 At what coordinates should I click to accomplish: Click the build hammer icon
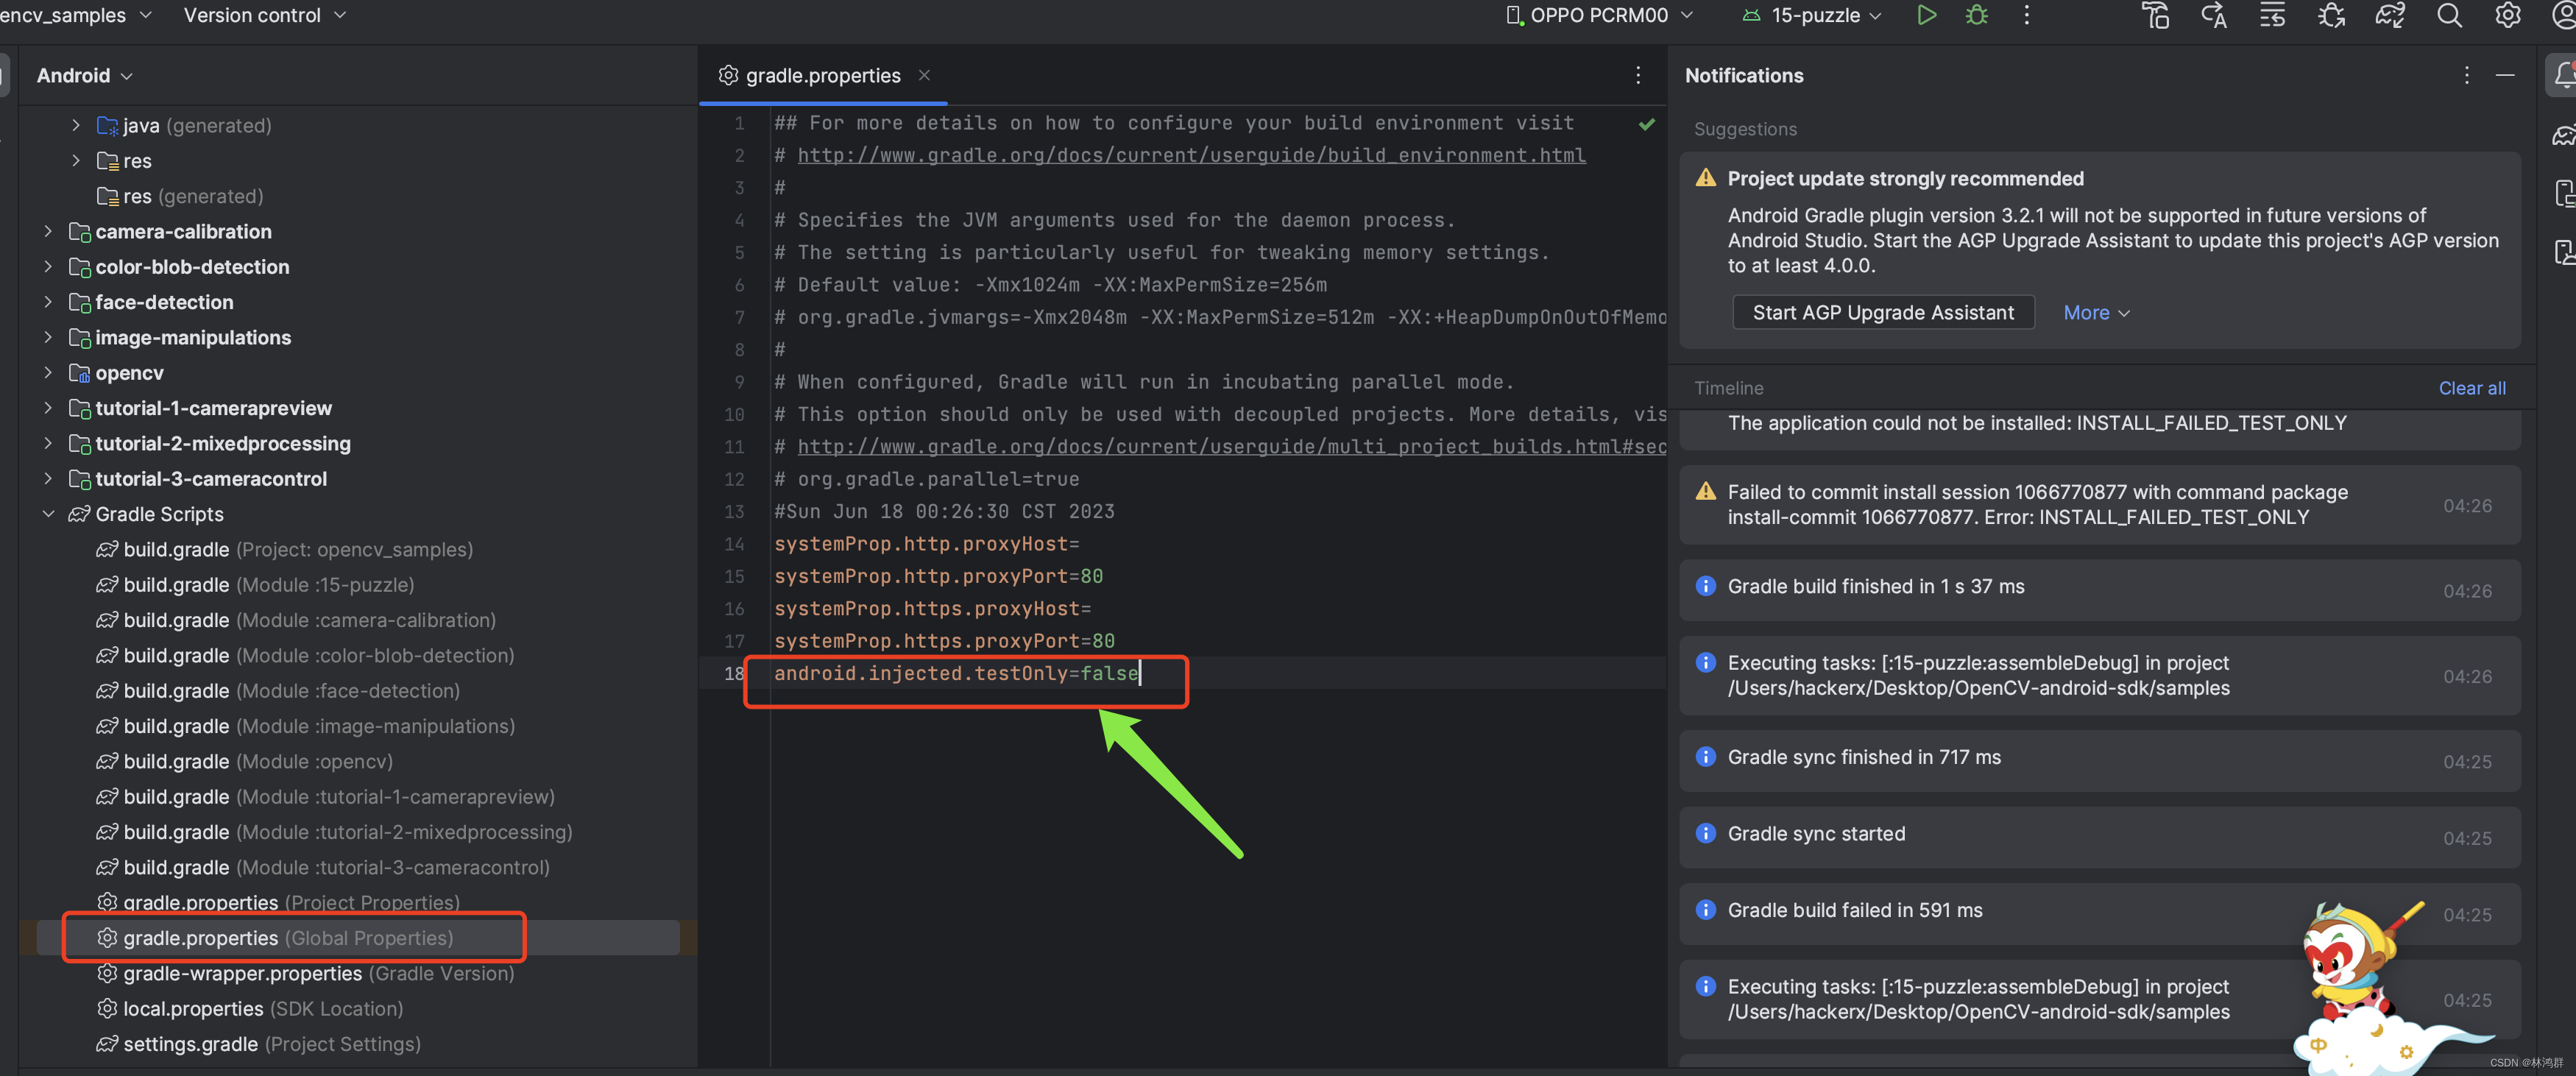(2155, 15)
